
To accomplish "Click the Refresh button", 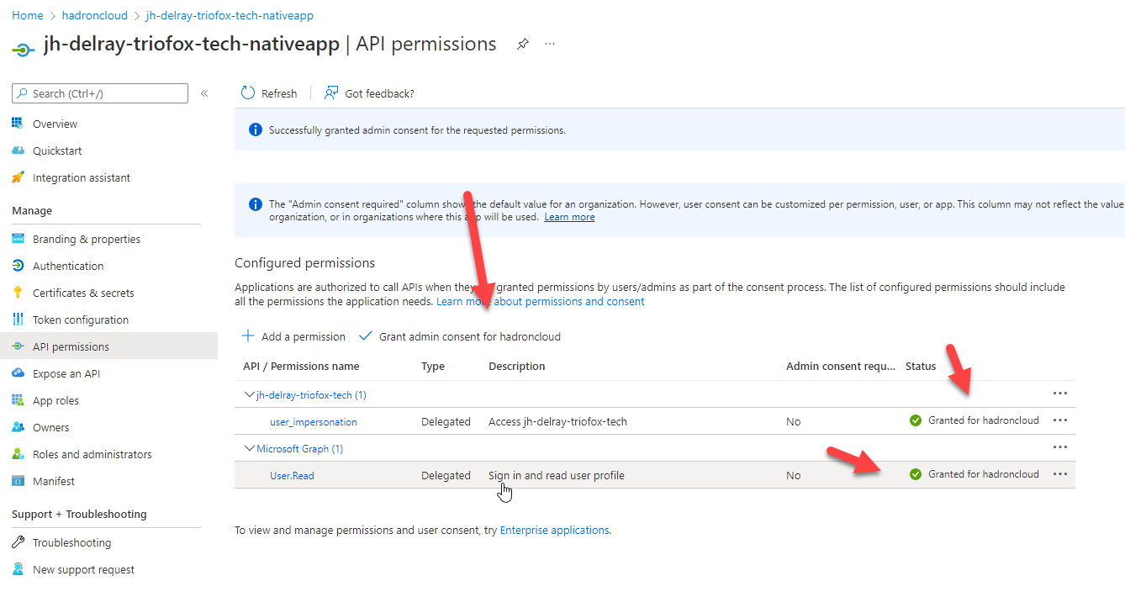I will 269,93.
